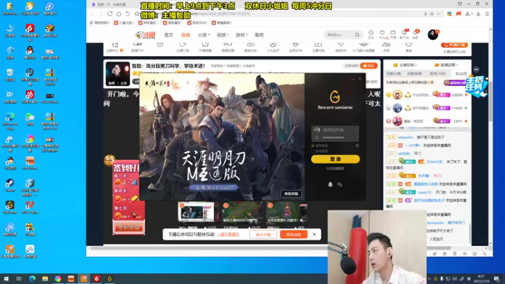
Task: Click the browser back arrow
Action: pos(92,14)
